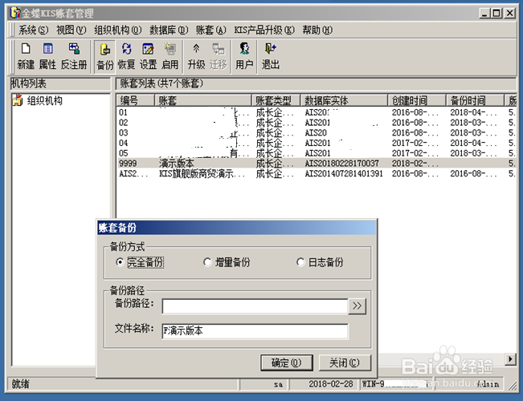Open 数据库(D) menu
The width and height of the screenshot is (523, 401).
(169, 30)
